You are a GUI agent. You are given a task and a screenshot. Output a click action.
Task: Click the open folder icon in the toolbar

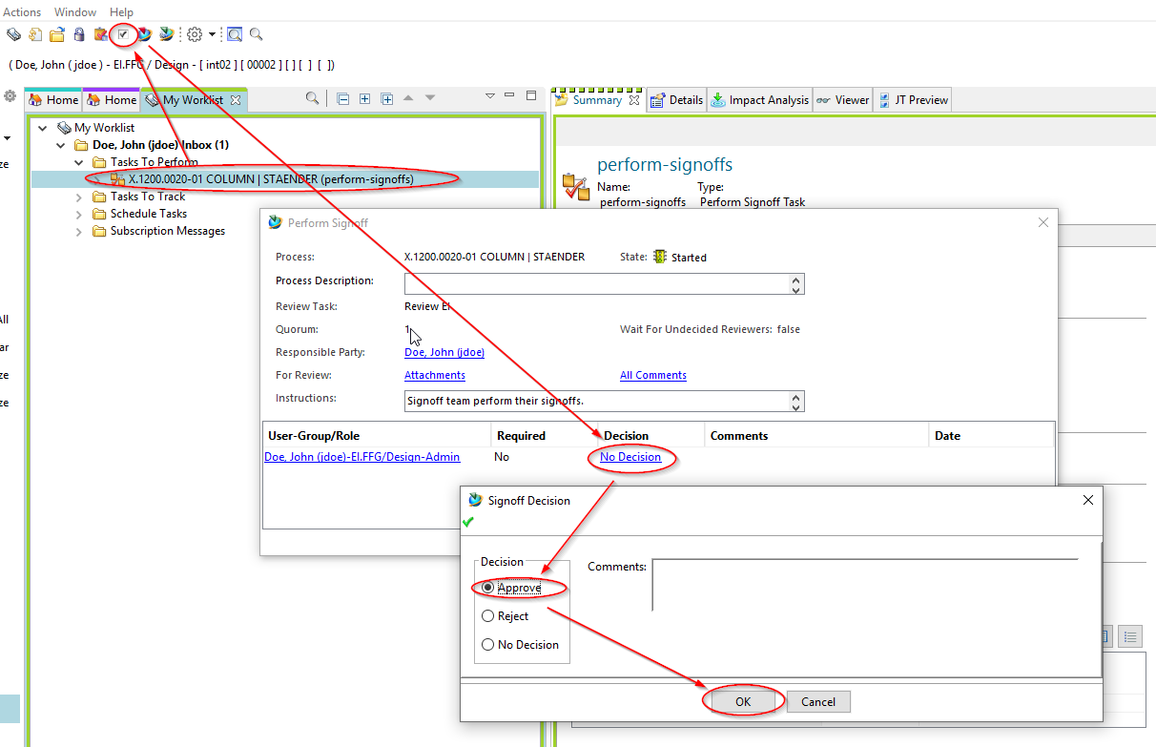pos(57,34)
